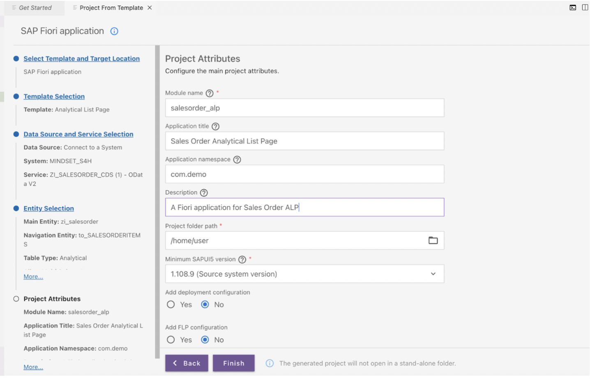Click the 'Application Namespace: com.demo' sidebar text
This screenshot has height=379, width=590.
pos(76,349)
